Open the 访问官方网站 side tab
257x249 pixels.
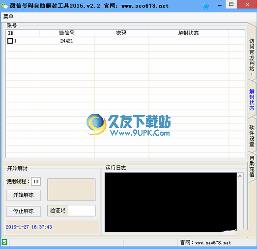click(252, 57)
